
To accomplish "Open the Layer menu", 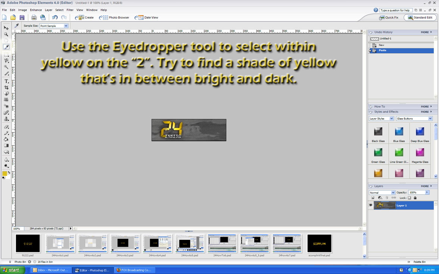I will point(49,10).
